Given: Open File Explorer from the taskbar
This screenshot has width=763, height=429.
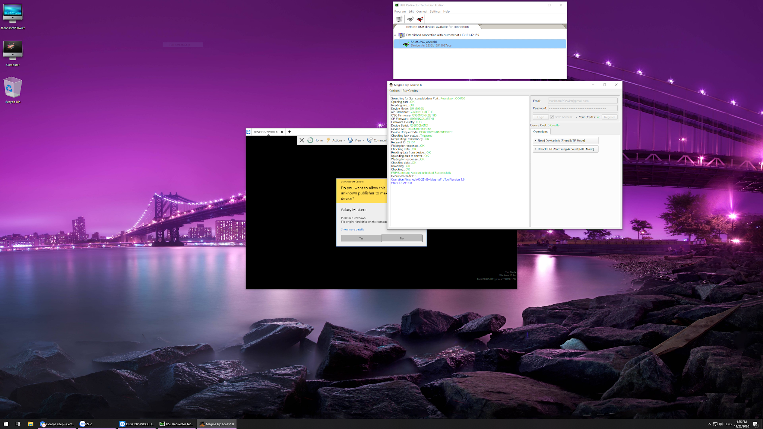Looking at the screenshot, I should (31, 424).
